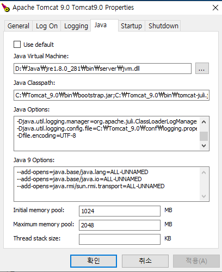Click the Java Options scrollbar thumb
The width and height of the screenshot is (222, 272).
(203, 136)
